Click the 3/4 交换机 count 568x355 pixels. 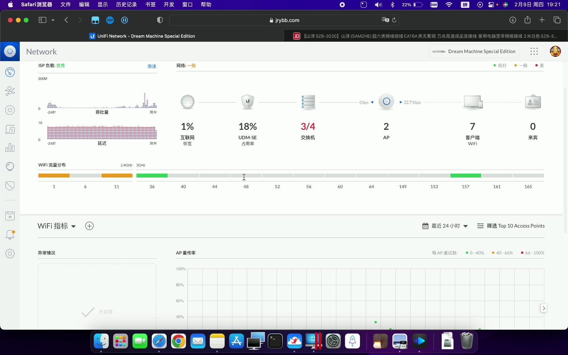[x=308, y=126]
